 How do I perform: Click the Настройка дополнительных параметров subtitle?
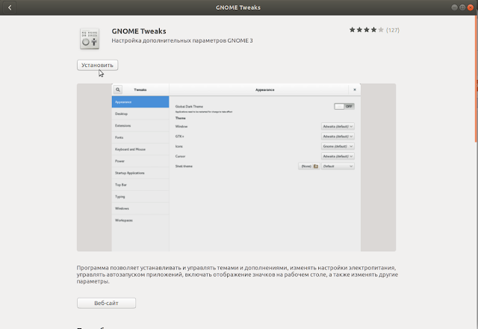tap(182, 40)
